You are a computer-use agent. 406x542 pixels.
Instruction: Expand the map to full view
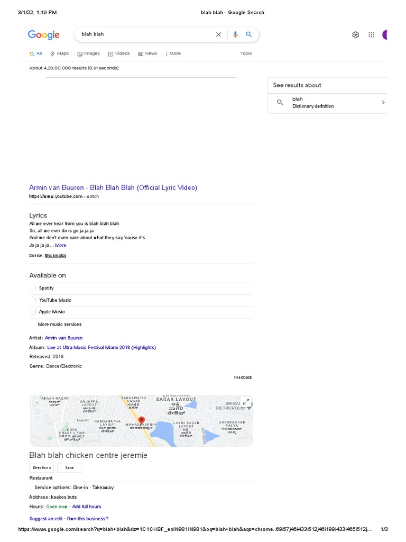(x=245, y=401)
